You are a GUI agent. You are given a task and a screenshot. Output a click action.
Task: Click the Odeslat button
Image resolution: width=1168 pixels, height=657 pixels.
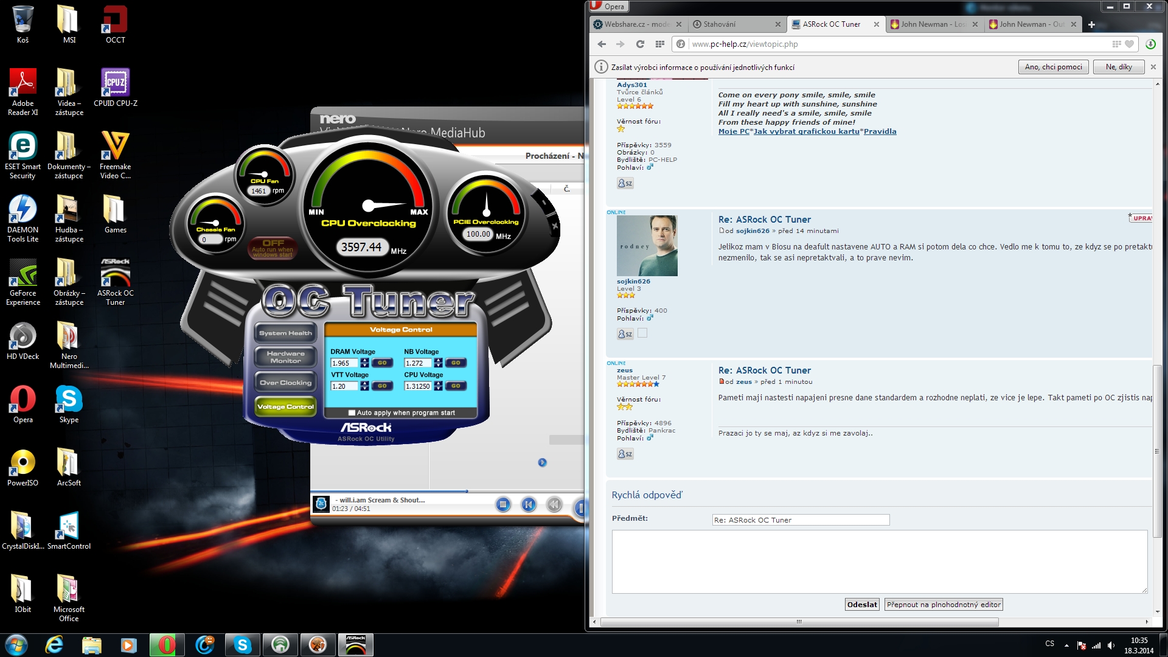pyautogui.click(x=861, y=604)
